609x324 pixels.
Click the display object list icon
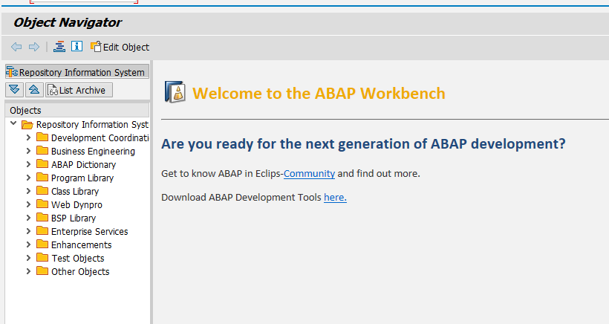(x=59, y=47)
